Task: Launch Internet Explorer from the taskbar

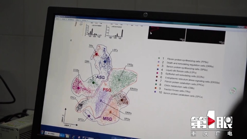Action: [x=74, y=137]
